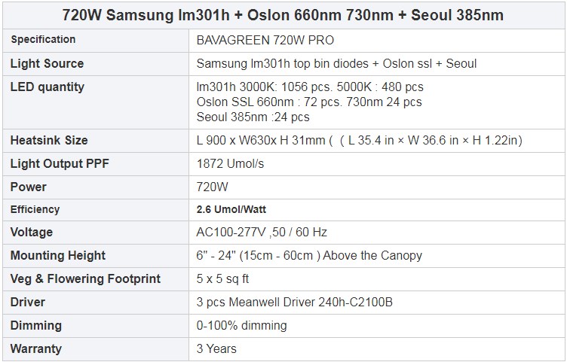
Task: Select the Mounting Height label
Action: coord(58,255)
